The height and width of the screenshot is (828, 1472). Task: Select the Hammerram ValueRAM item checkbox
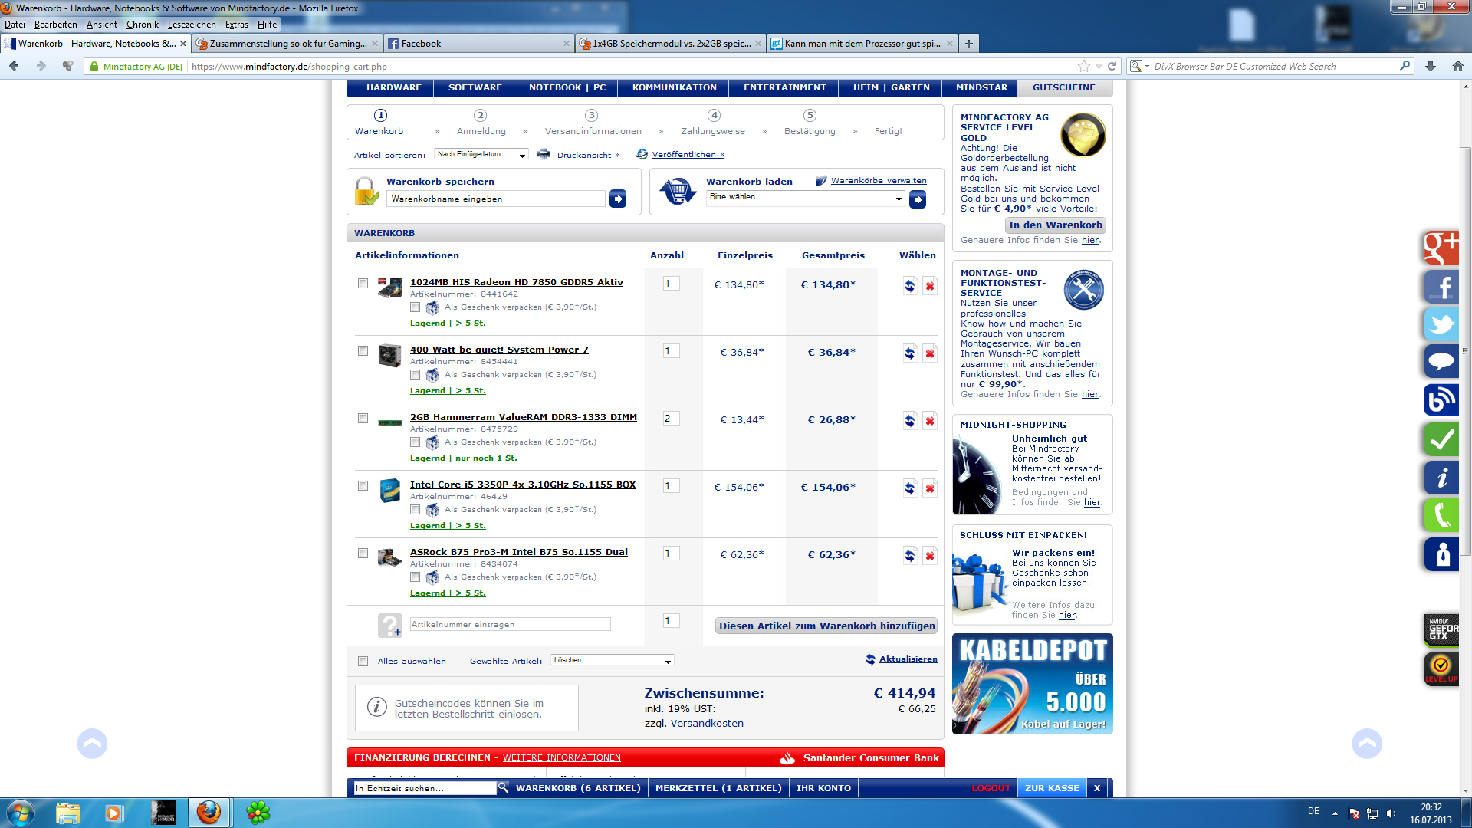363,419
